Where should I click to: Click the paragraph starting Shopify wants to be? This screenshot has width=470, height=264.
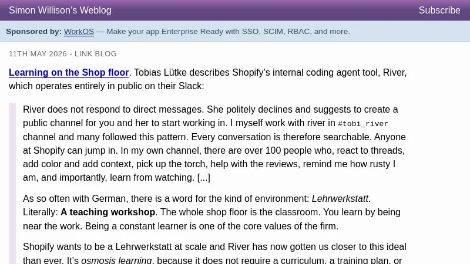point(214,253)
